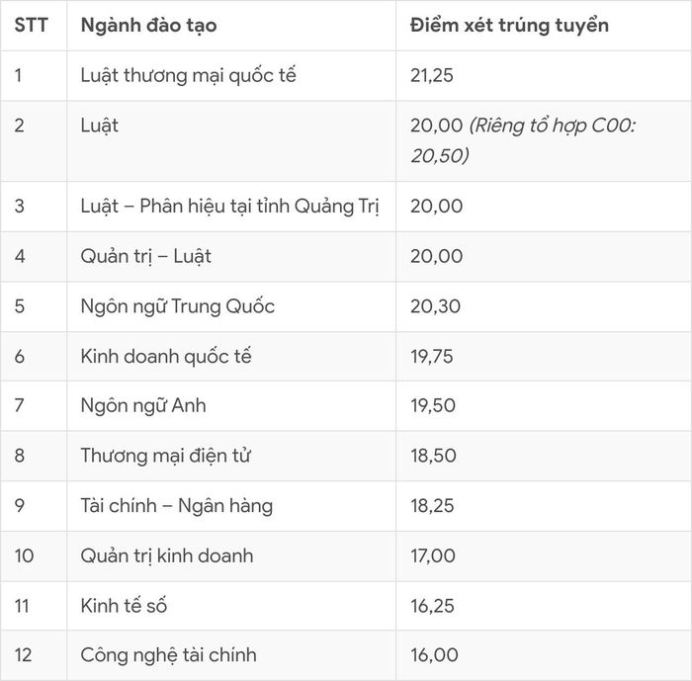Select Luật – Phân hiệu tại tỉnh Quảng Trị
The width and height of the screenshot is (692, 681).
[230, 207]
